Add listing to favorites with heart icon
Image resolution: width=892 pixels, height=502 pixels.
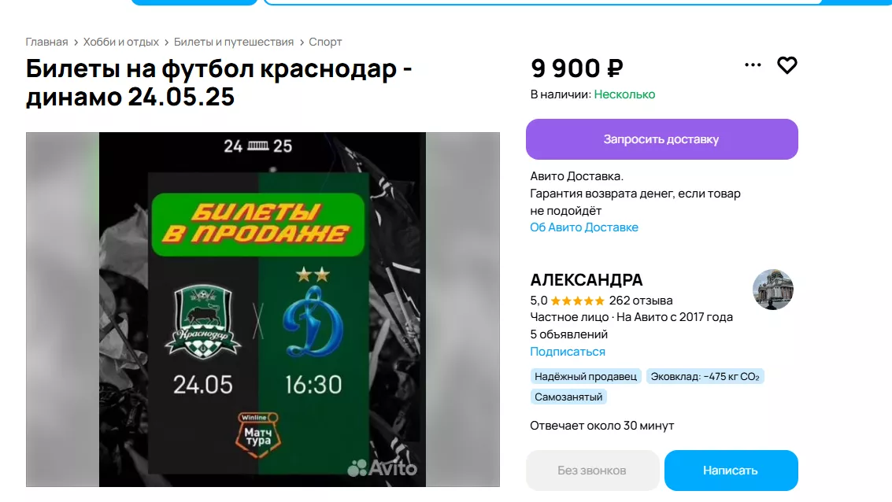(787, 65)
